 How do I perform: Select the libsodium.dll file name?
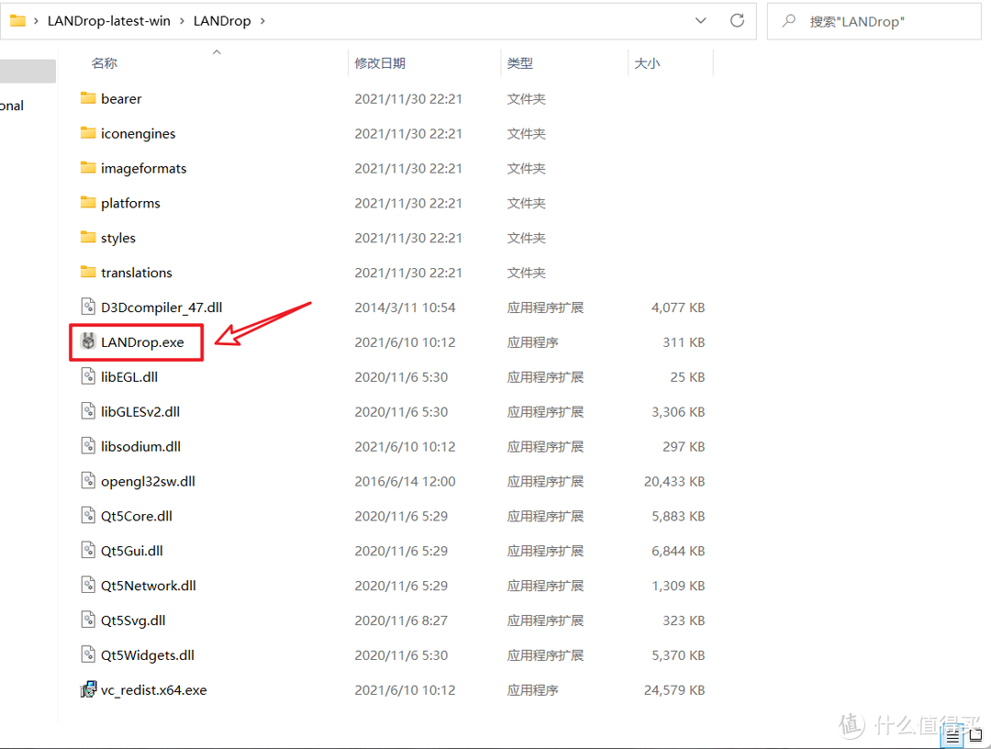(141, 446)
